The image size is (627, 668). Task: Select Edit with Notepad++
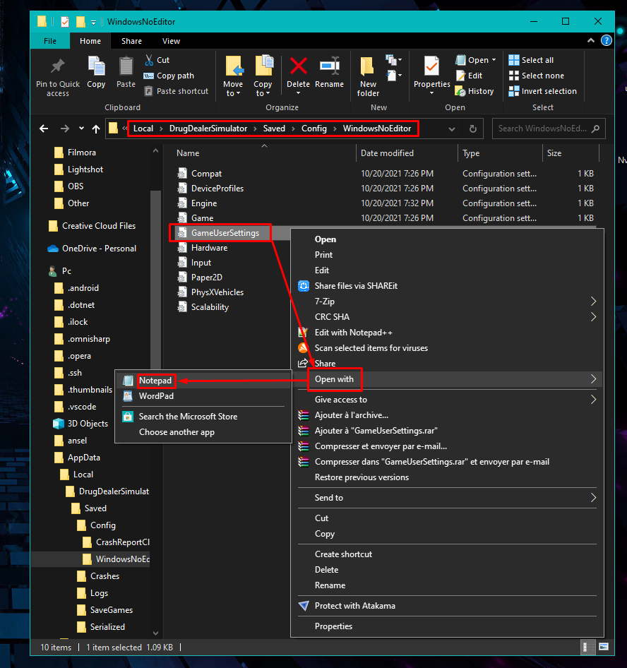(x=353, y=333)
